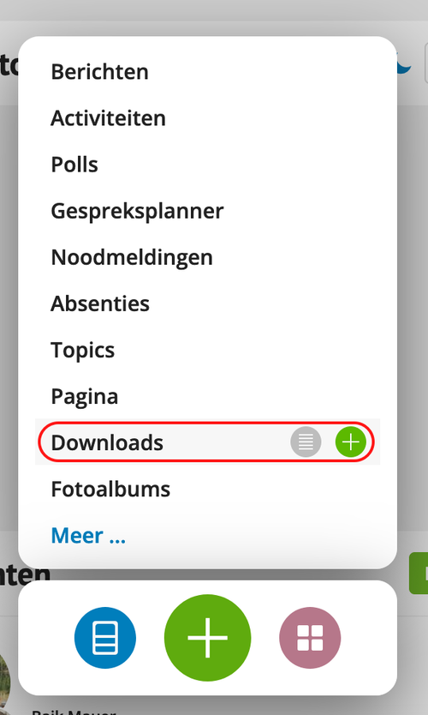Tap the large green plus button
Image resolution: width=428 pixels, height=715 pixels.
tap(208, 638)
